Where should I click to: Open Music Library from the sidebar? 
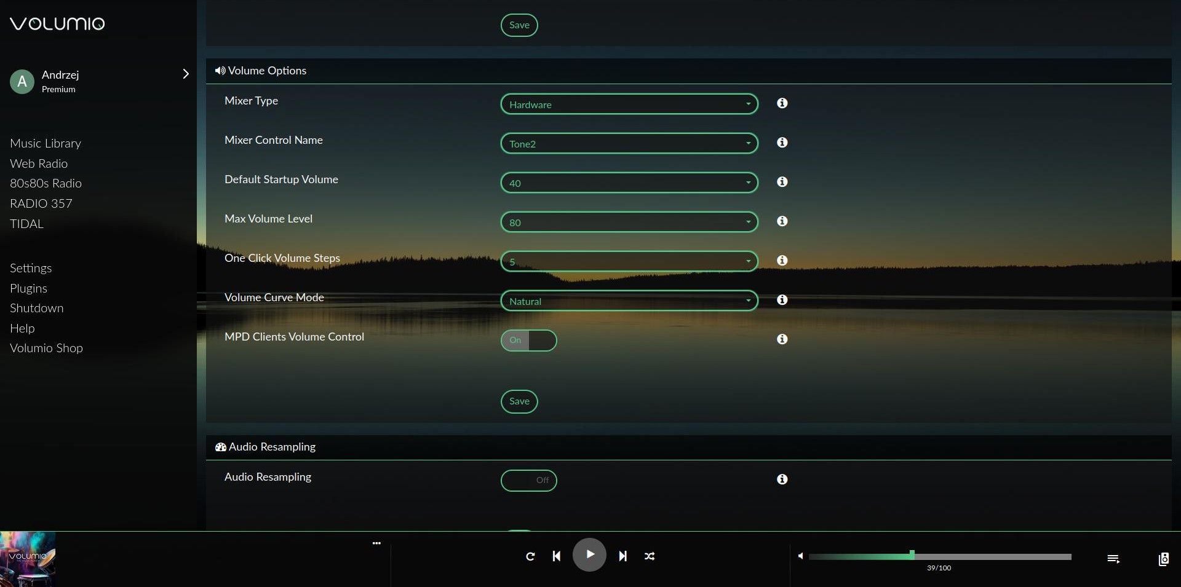46,143
